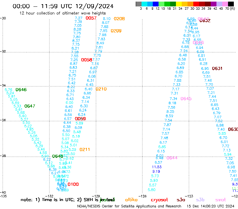This screenshot has height=209, width=238.
Task: Click the yellow swatch in the color legend
Action: 179,4
